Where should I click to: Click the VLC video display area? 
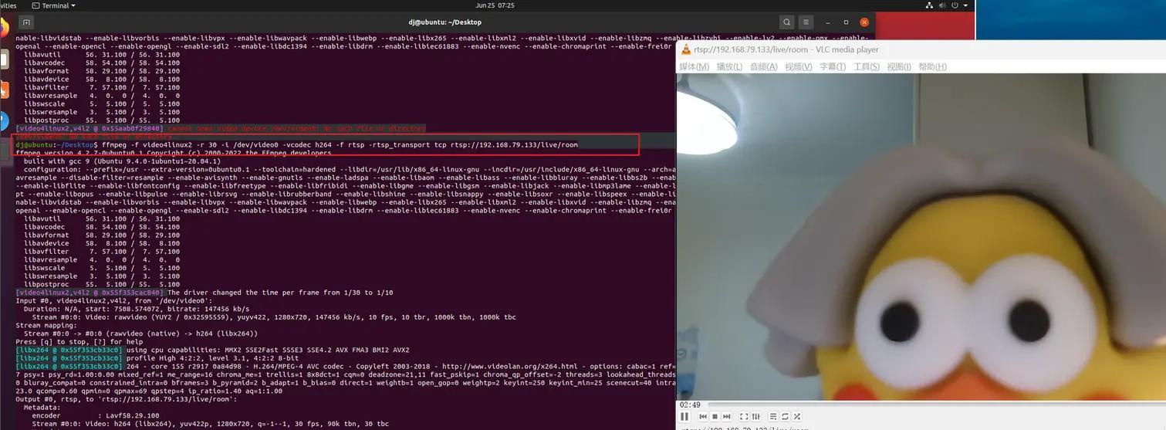point(921,236)
